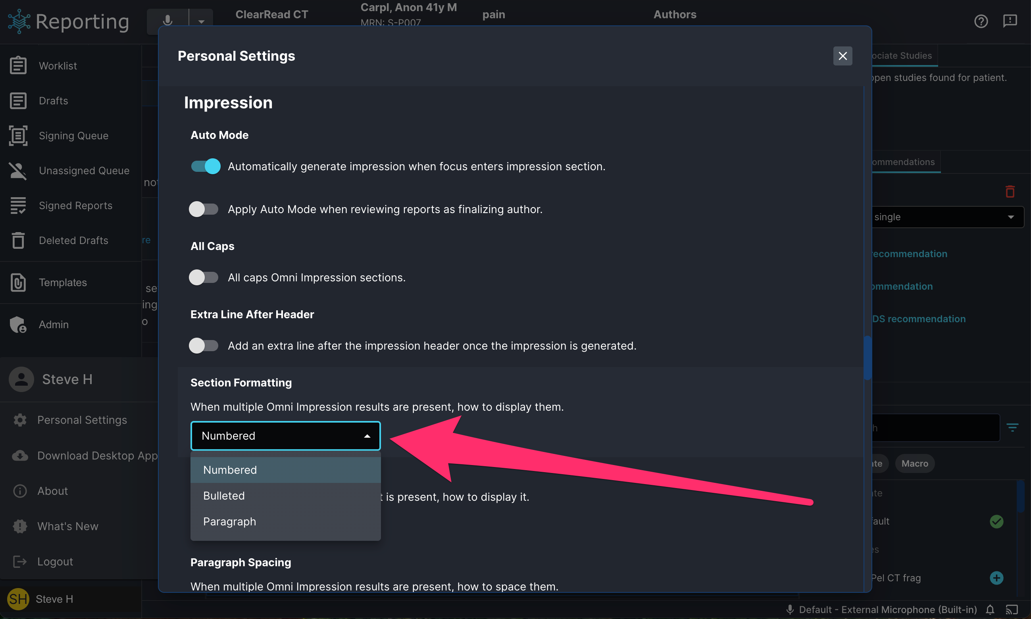Screen dimensions: 1031x619
Task: Collapse the Numbered section formatting dropdown
Action: (286, 436)
